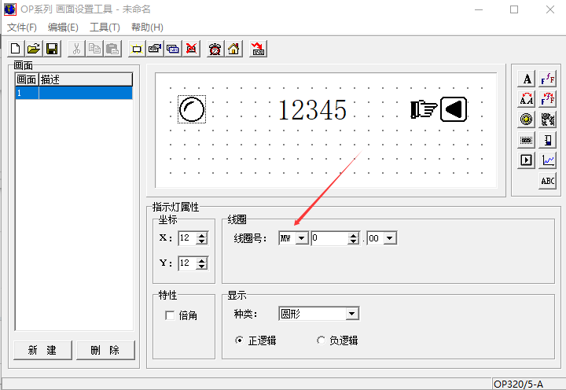Select the FfF tool with red arrow
Screen dimensions: 566x390
coord(548,99)
